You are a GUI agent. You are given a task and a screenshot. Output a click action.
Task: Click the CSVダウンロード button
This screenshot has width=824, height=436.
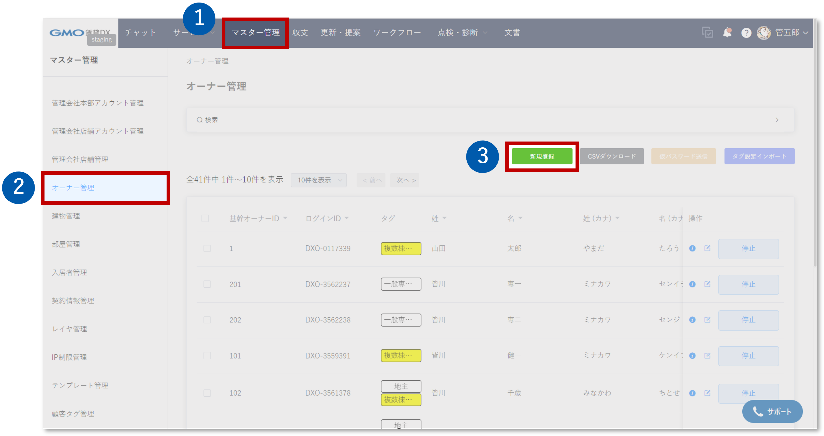(611, 156)
